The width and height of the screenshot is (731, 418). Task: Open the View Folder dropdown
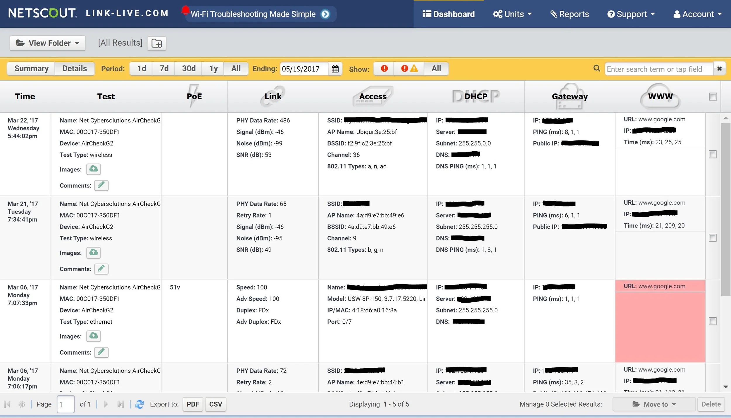tap(48, 43)
